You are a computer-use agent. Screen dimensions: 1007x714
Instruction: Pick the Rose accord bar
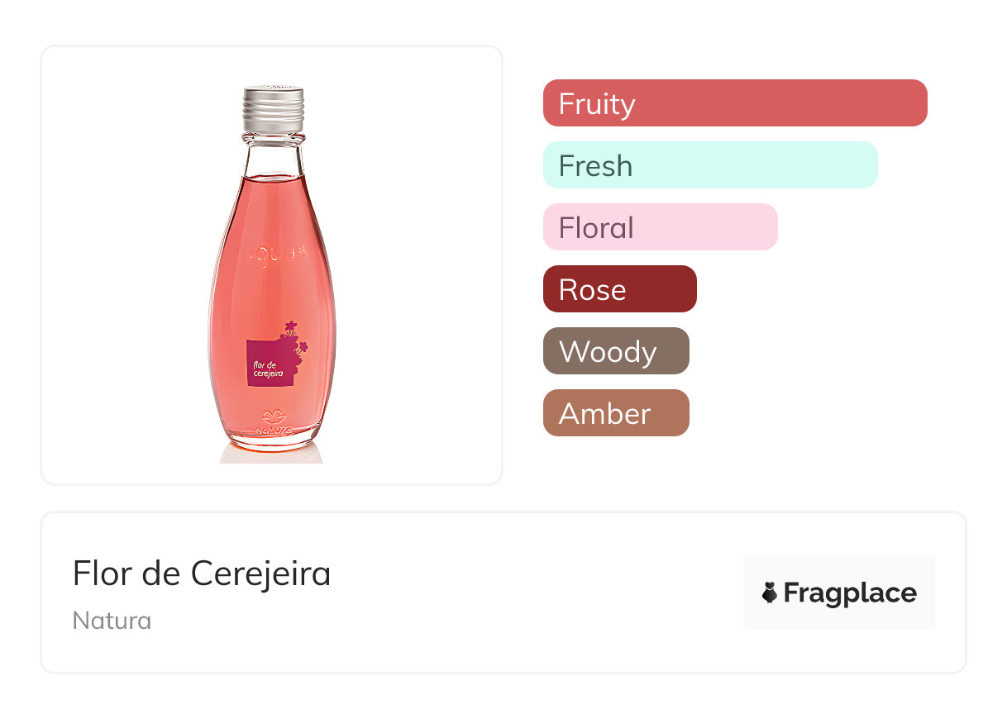point(619,289)
